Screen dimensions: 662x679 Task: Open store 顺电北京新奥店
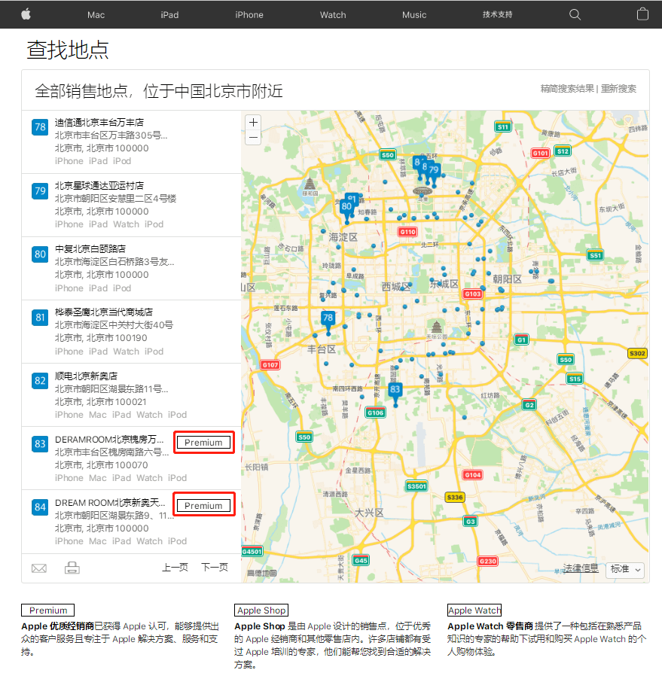86,376
